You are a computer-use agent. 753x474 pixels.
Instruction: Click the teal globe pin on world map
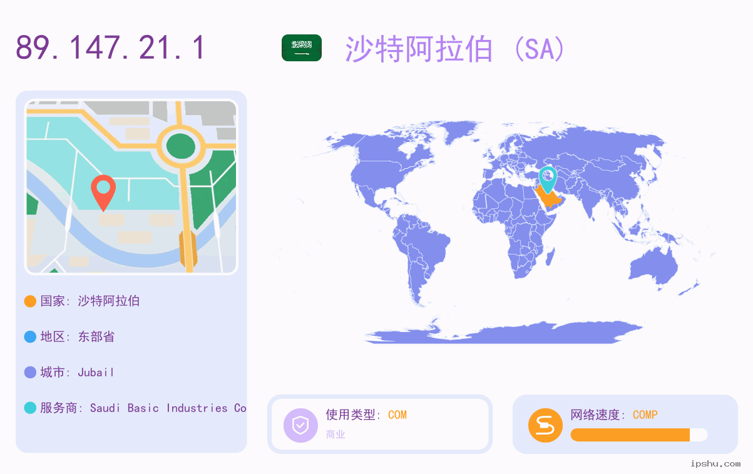click(548, 179)
